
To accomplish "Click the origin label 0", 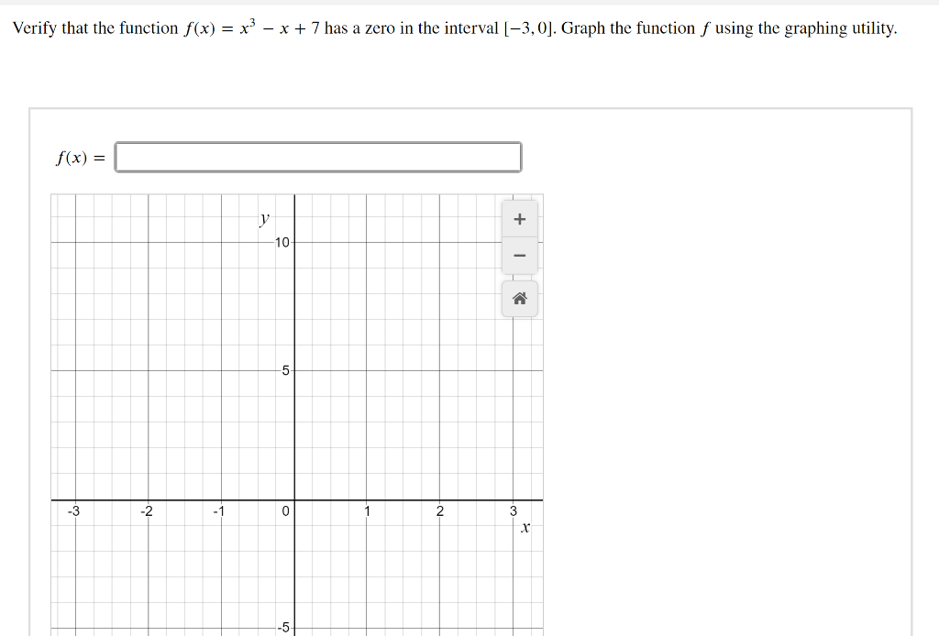I will point(286,511).
